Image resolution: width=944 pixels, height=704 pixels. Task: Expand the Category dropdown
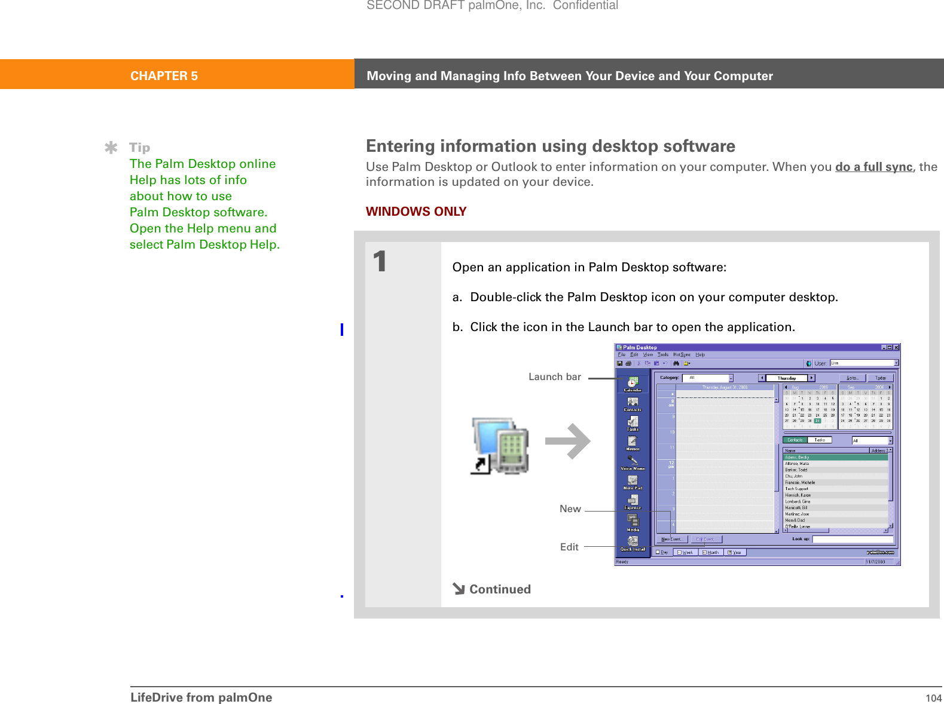coord(731,378)
